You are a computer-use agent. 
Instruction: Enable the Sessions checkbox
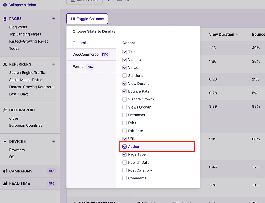tap(124, 76)
